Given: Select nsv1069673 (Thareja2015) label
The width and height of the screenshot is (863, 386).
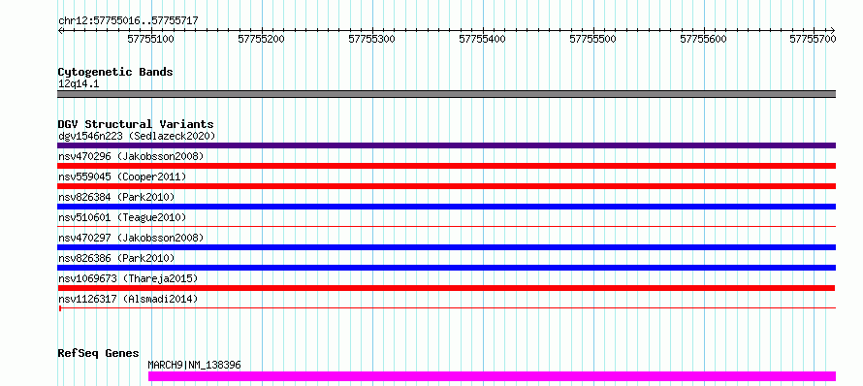Looking at the screenshot, I should pyautogui.click(x=128, y=278).
